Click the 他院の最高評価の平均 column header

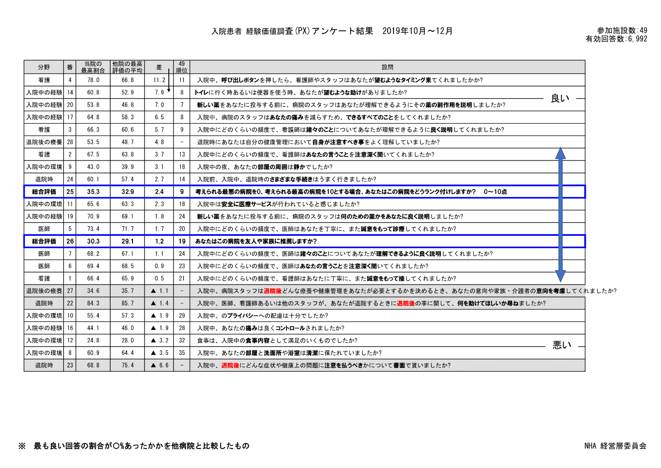click(x=128, y=67)
